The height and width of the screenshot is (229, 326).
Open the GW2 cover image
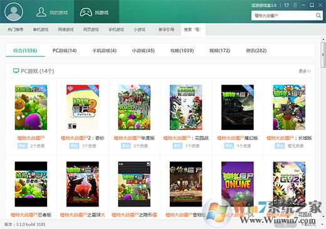(289, 184)
